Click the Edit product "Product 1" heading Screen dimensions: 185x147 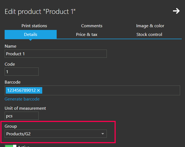click(40, 11)
